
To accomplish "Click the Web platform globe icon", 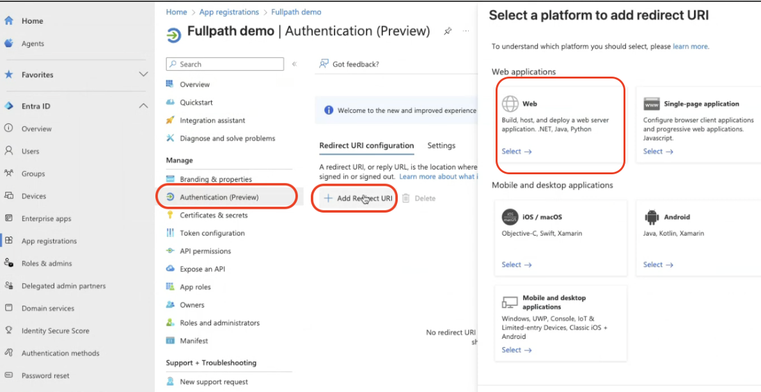I will (x=510, y=103).
